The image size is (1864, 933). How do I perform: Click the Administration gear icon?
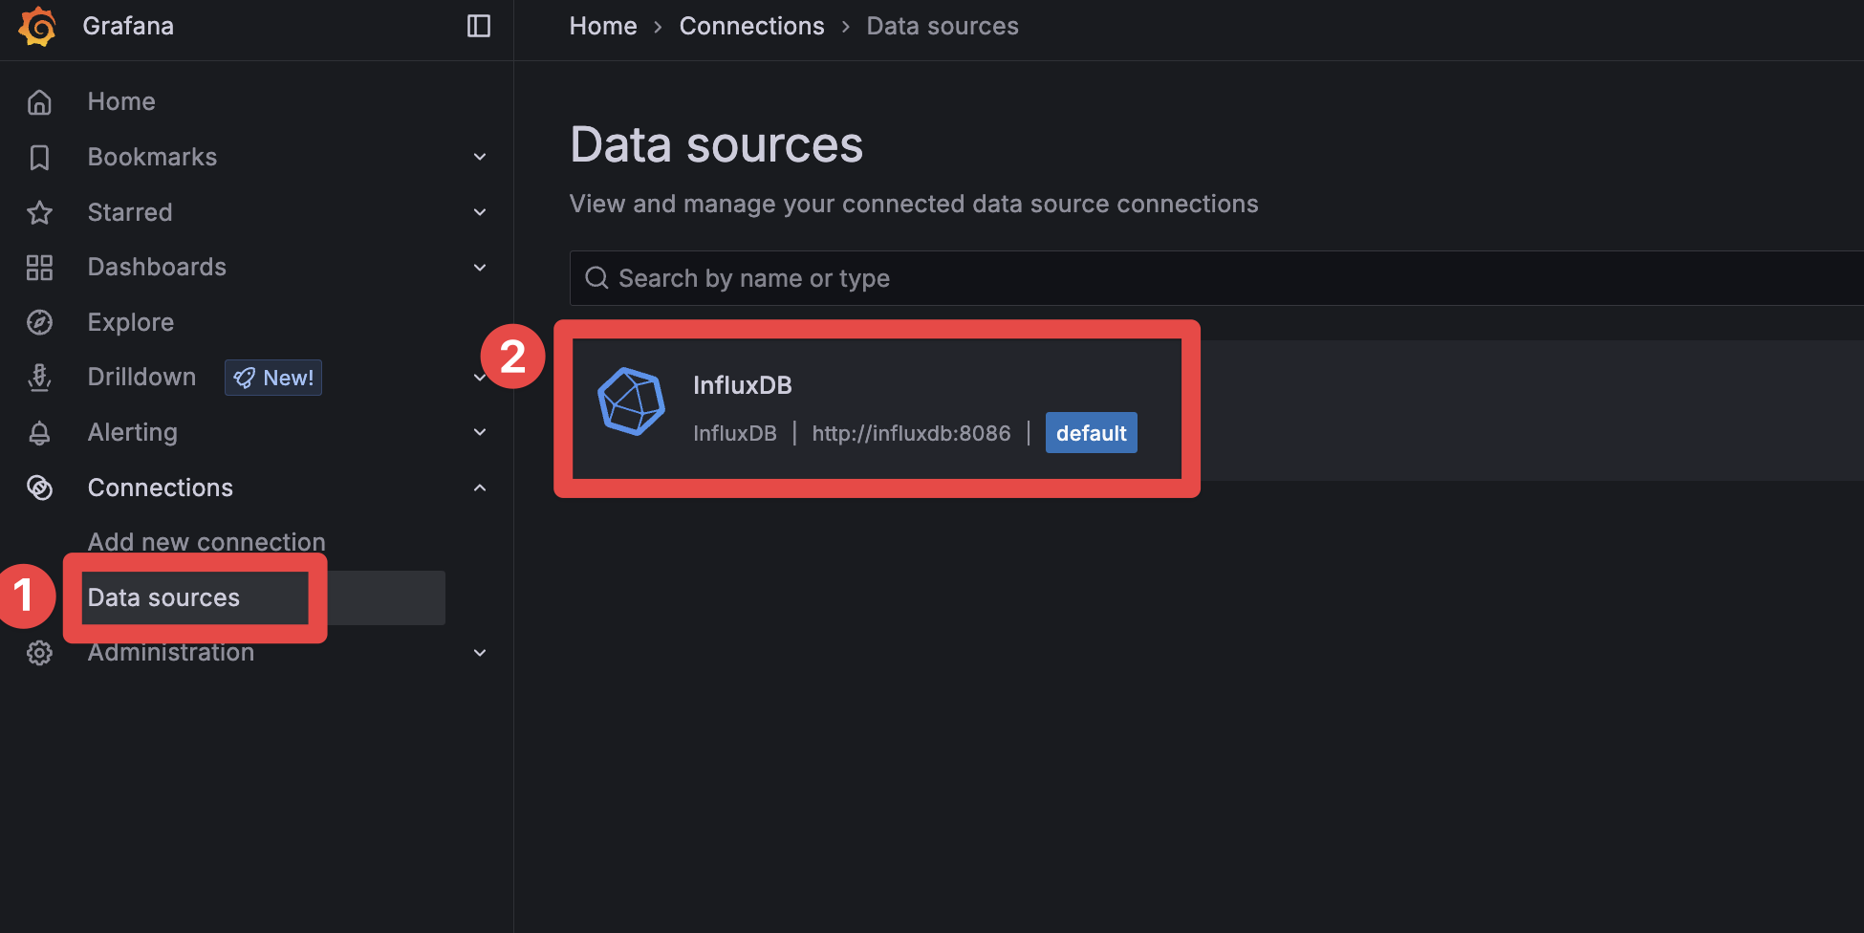(39, 653)
